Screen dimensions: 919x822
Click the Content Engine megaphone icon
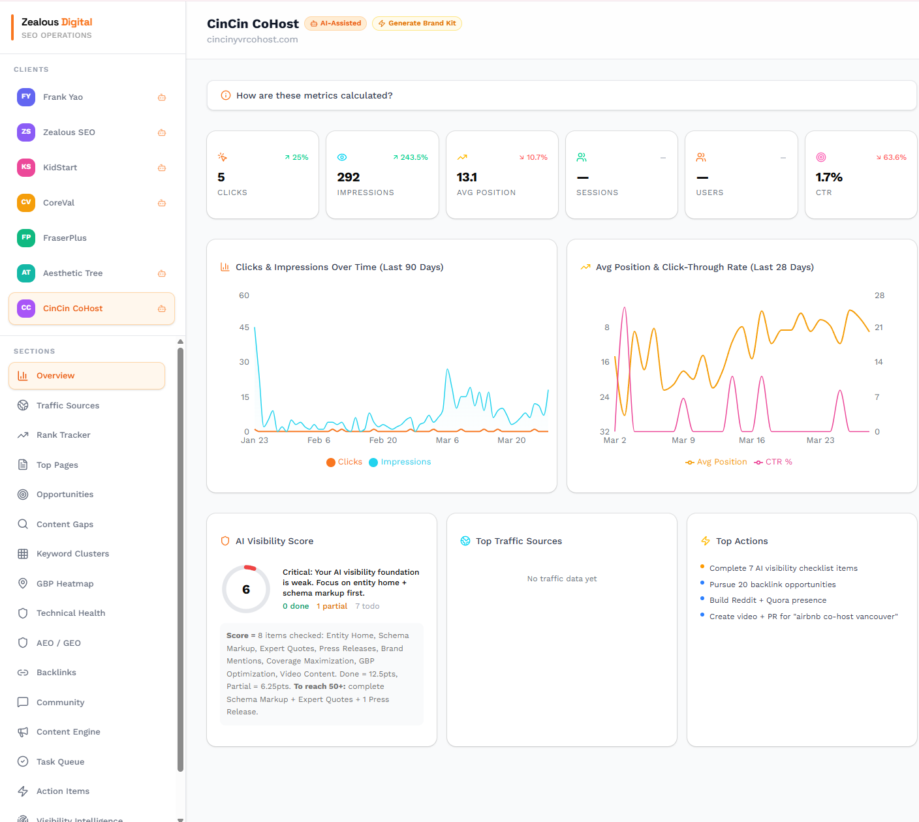point(23,731)
